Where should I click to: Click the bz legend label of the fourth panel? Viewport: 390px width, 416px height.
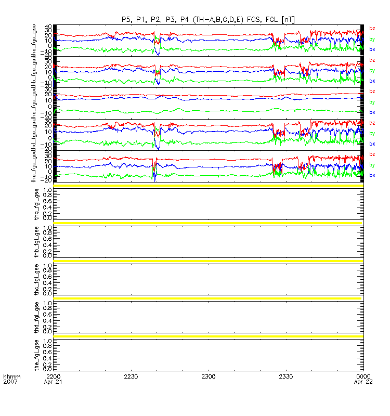372,123
